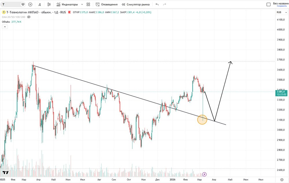Image resolution: width=289 pixels, height=183 pixels.
Task: Click the Сохранить link
Action: [282, 6]
